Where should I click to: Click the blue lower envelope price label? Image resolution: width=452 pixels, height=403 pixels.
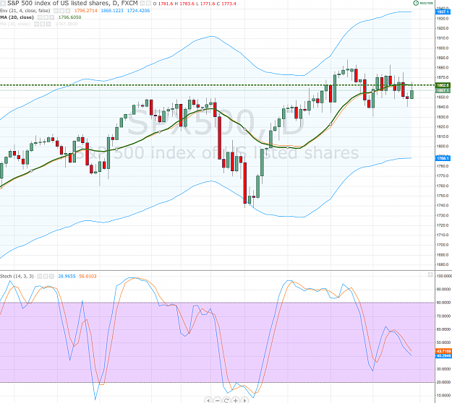click(443, 158)
